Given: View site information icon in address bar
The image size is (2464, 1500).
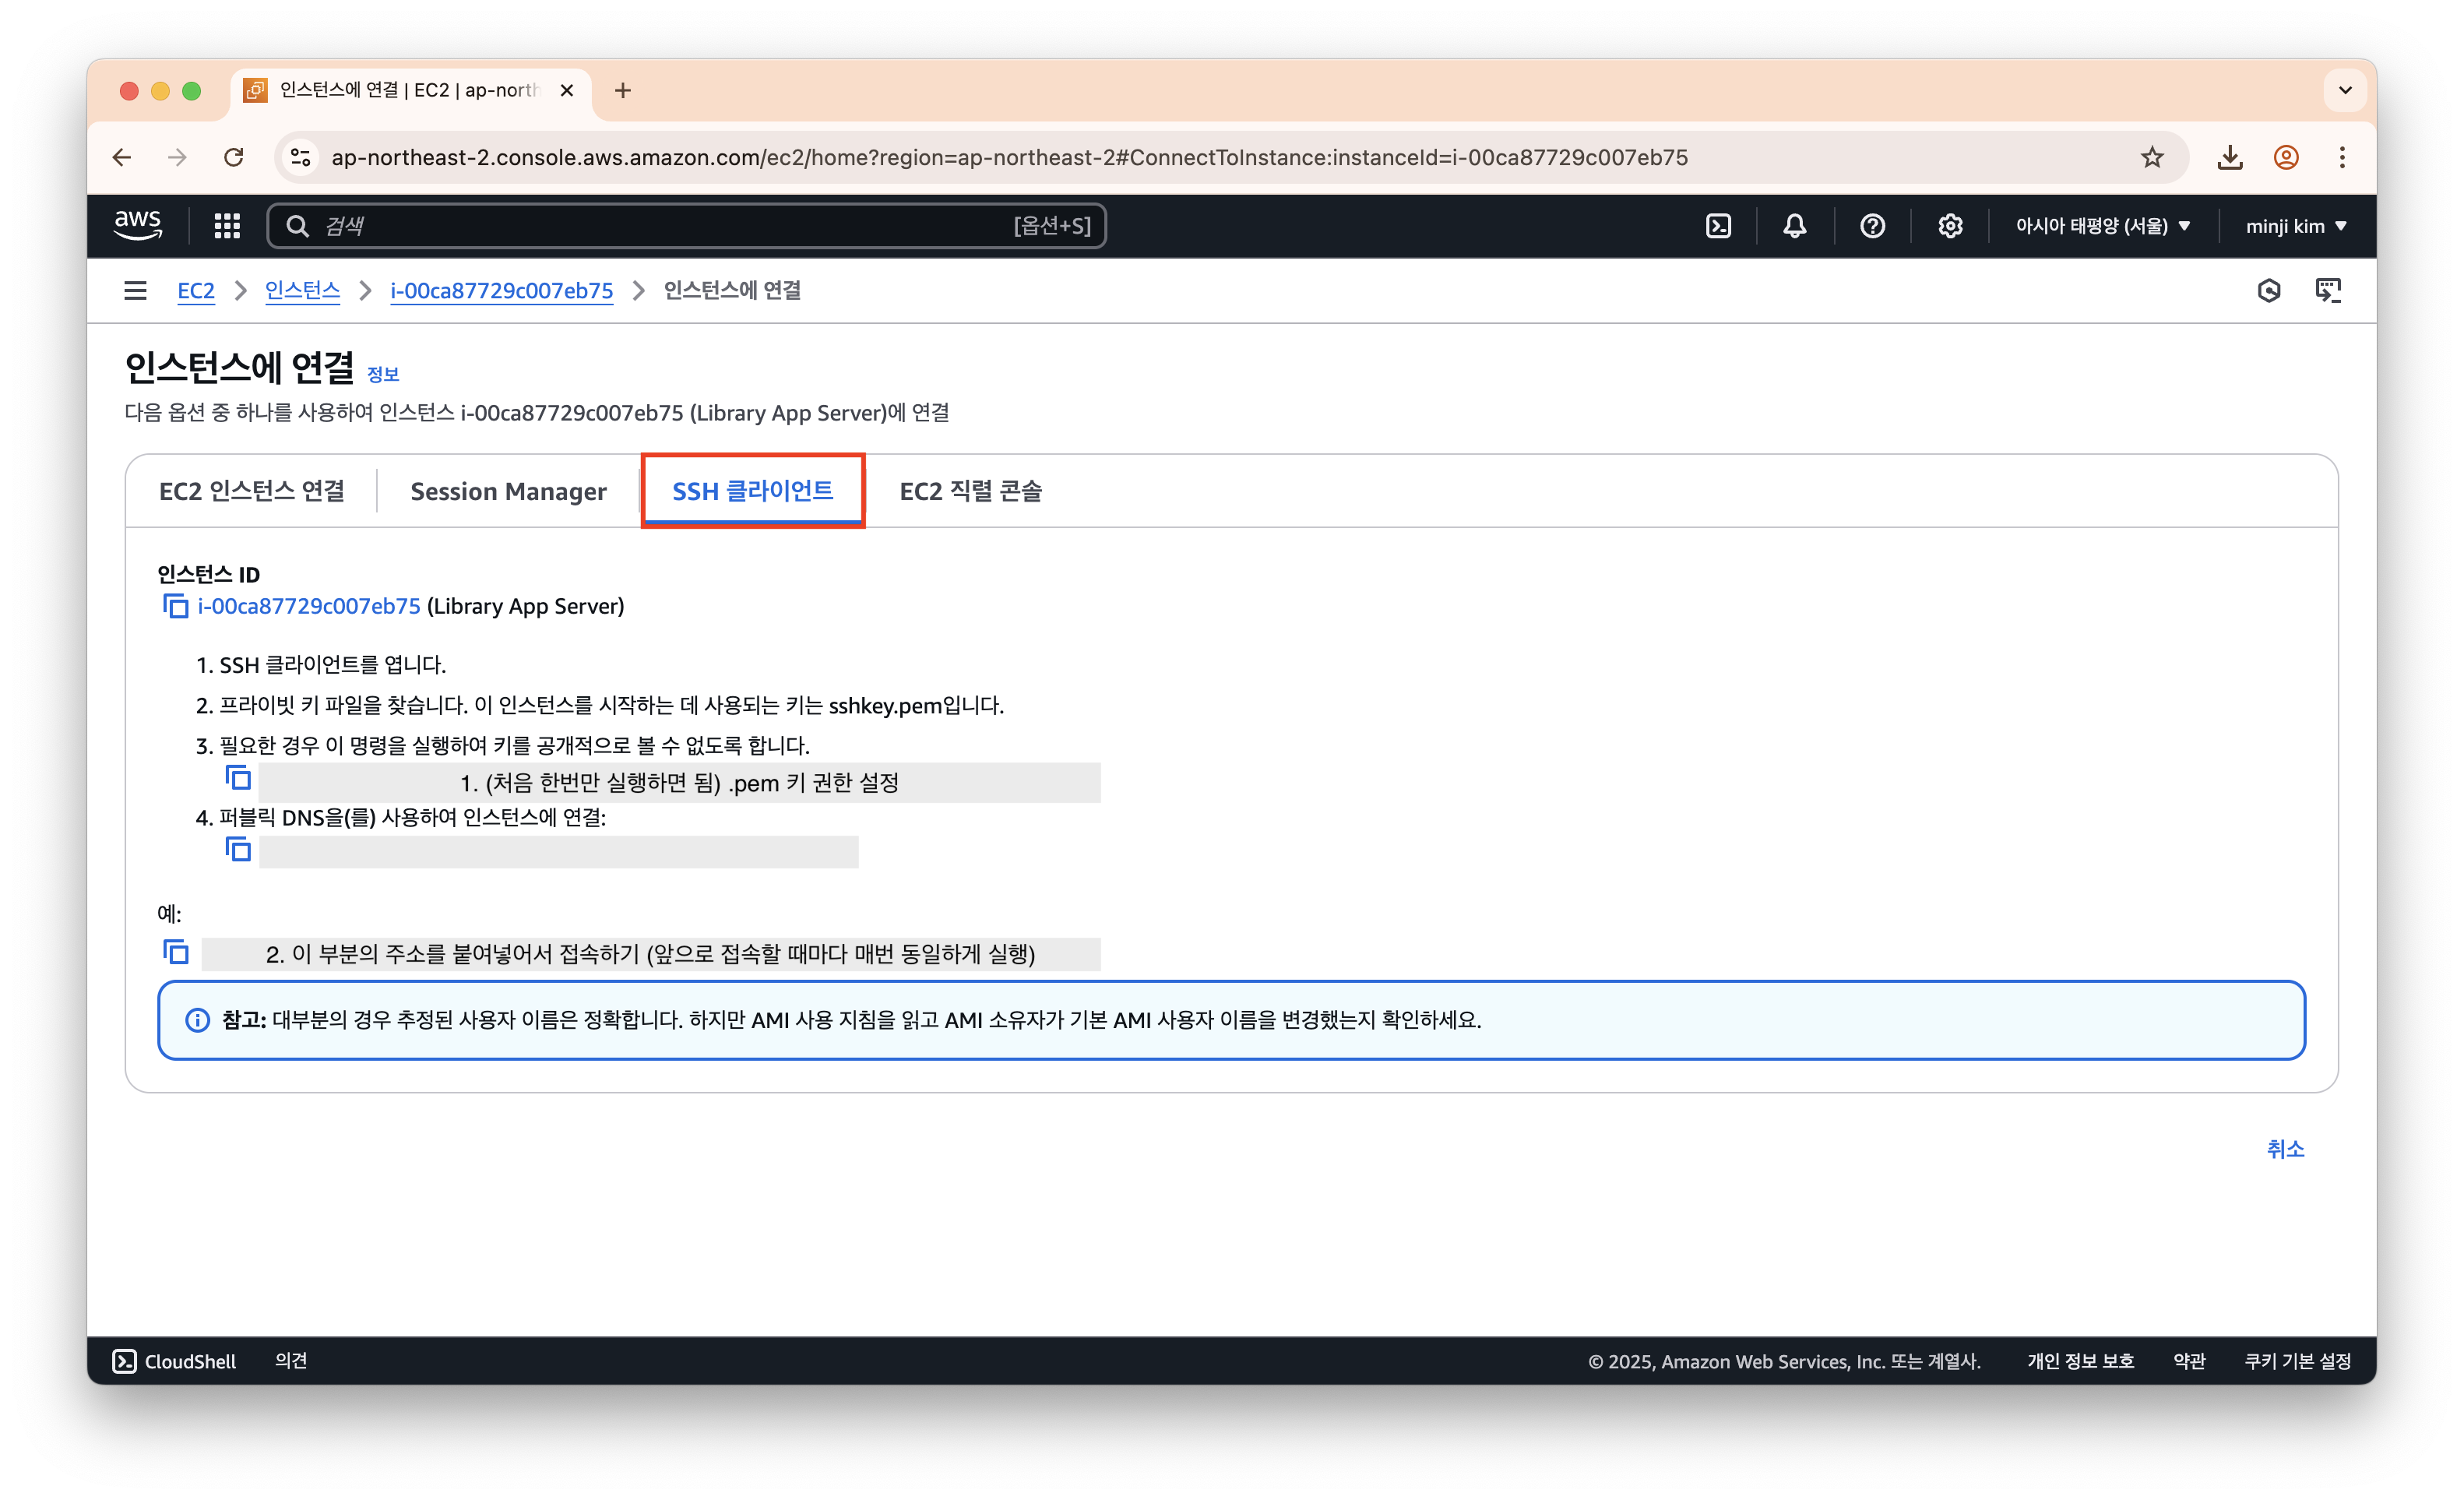Looking at the screenshot, I should tap(300, 157).
